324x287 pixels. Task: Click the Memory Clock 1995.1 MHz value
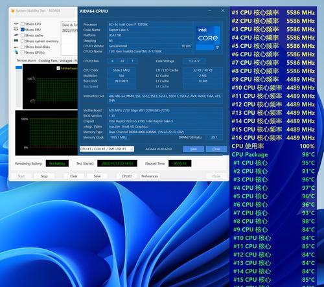pos(119,137)
